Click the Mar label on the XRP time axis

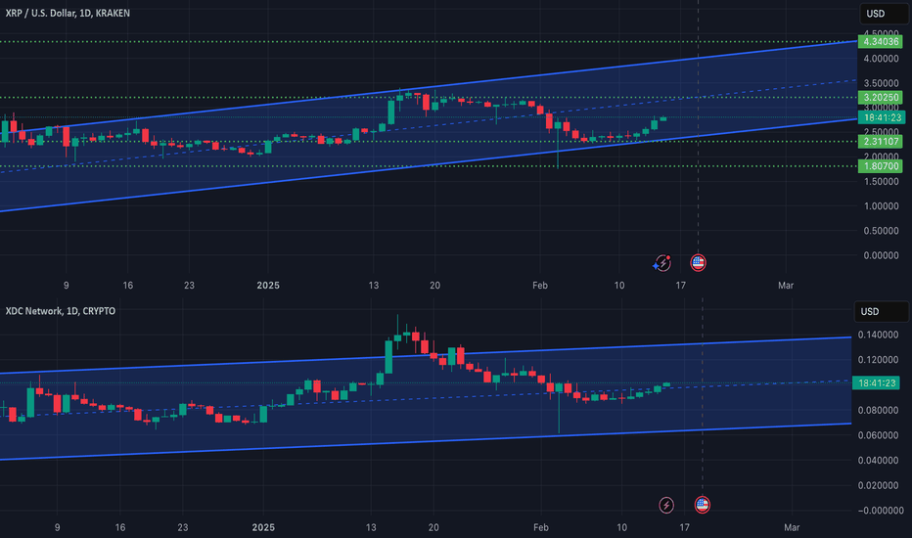click(x=784, y=286)
